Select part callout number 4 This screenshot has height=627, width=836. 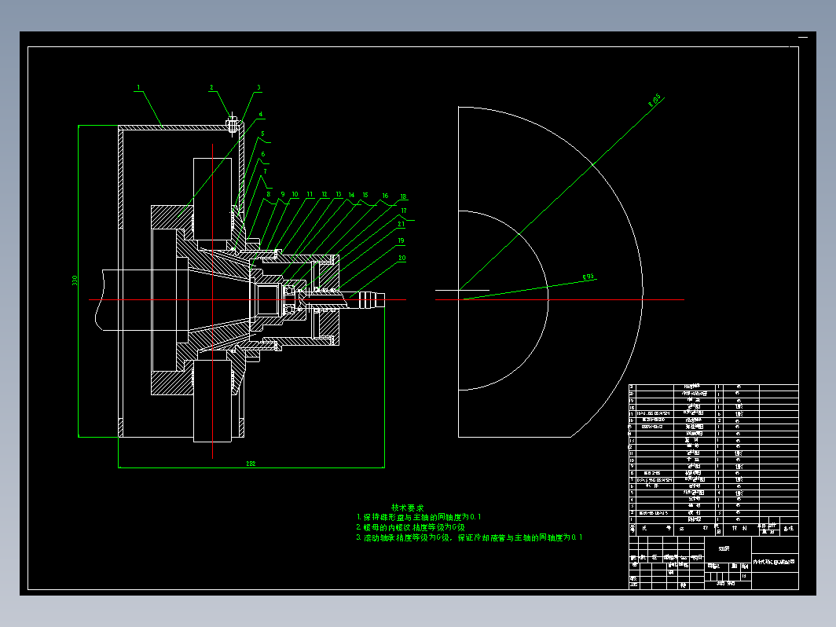(261, 114)
